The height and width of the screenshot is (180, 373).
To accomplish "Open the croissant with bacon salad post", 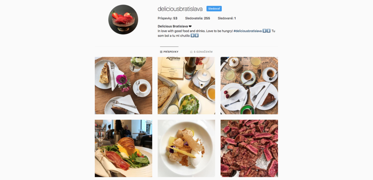I will click(123, 148).
